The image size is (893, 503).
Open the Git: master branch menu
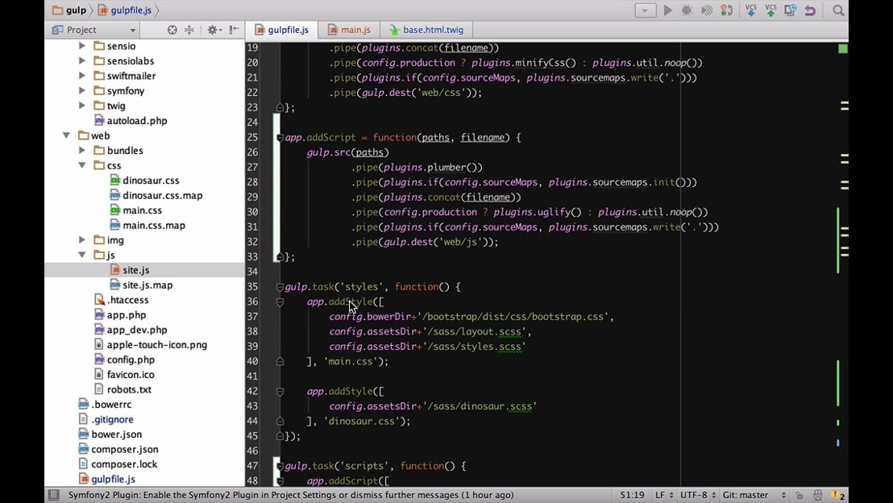(754, 495)
